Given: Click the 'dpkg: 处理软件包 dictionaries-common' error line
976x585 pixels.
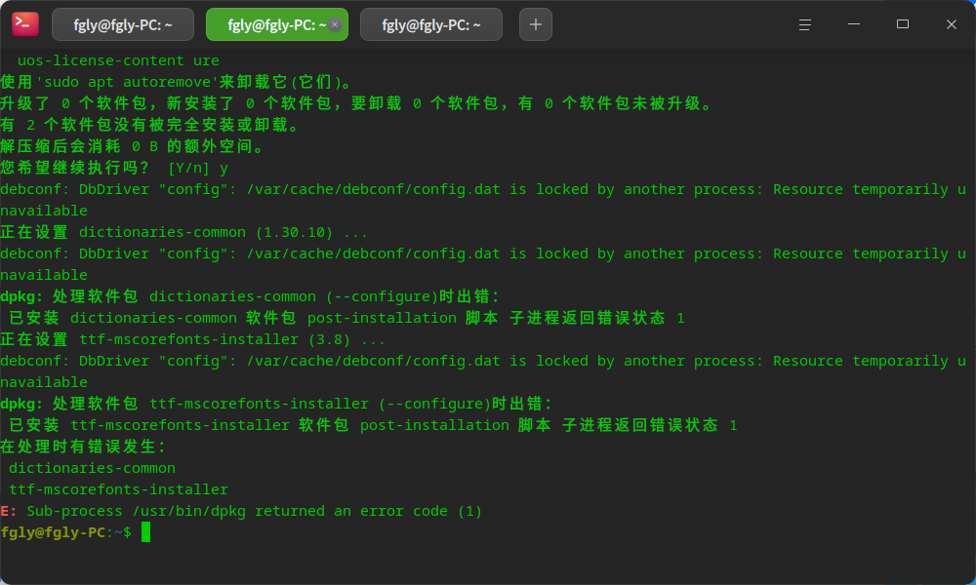Looking at the screenshot, I should pyautogui.click(x=250, y=296).
